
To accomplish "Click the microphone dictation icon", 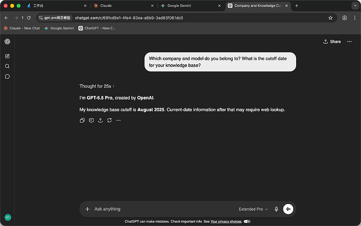I will pos(276,209).
